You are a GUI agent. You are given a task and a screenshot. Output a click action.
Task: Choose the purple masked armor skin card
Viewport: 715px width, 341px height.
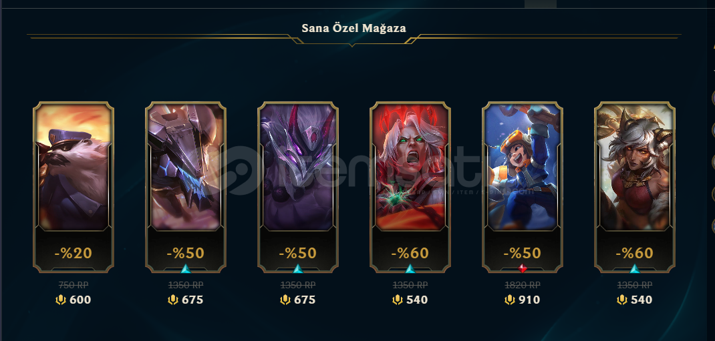(298, 187)
